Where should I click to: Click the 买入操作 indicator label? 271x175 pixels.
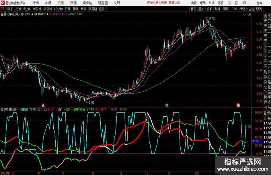101,109
